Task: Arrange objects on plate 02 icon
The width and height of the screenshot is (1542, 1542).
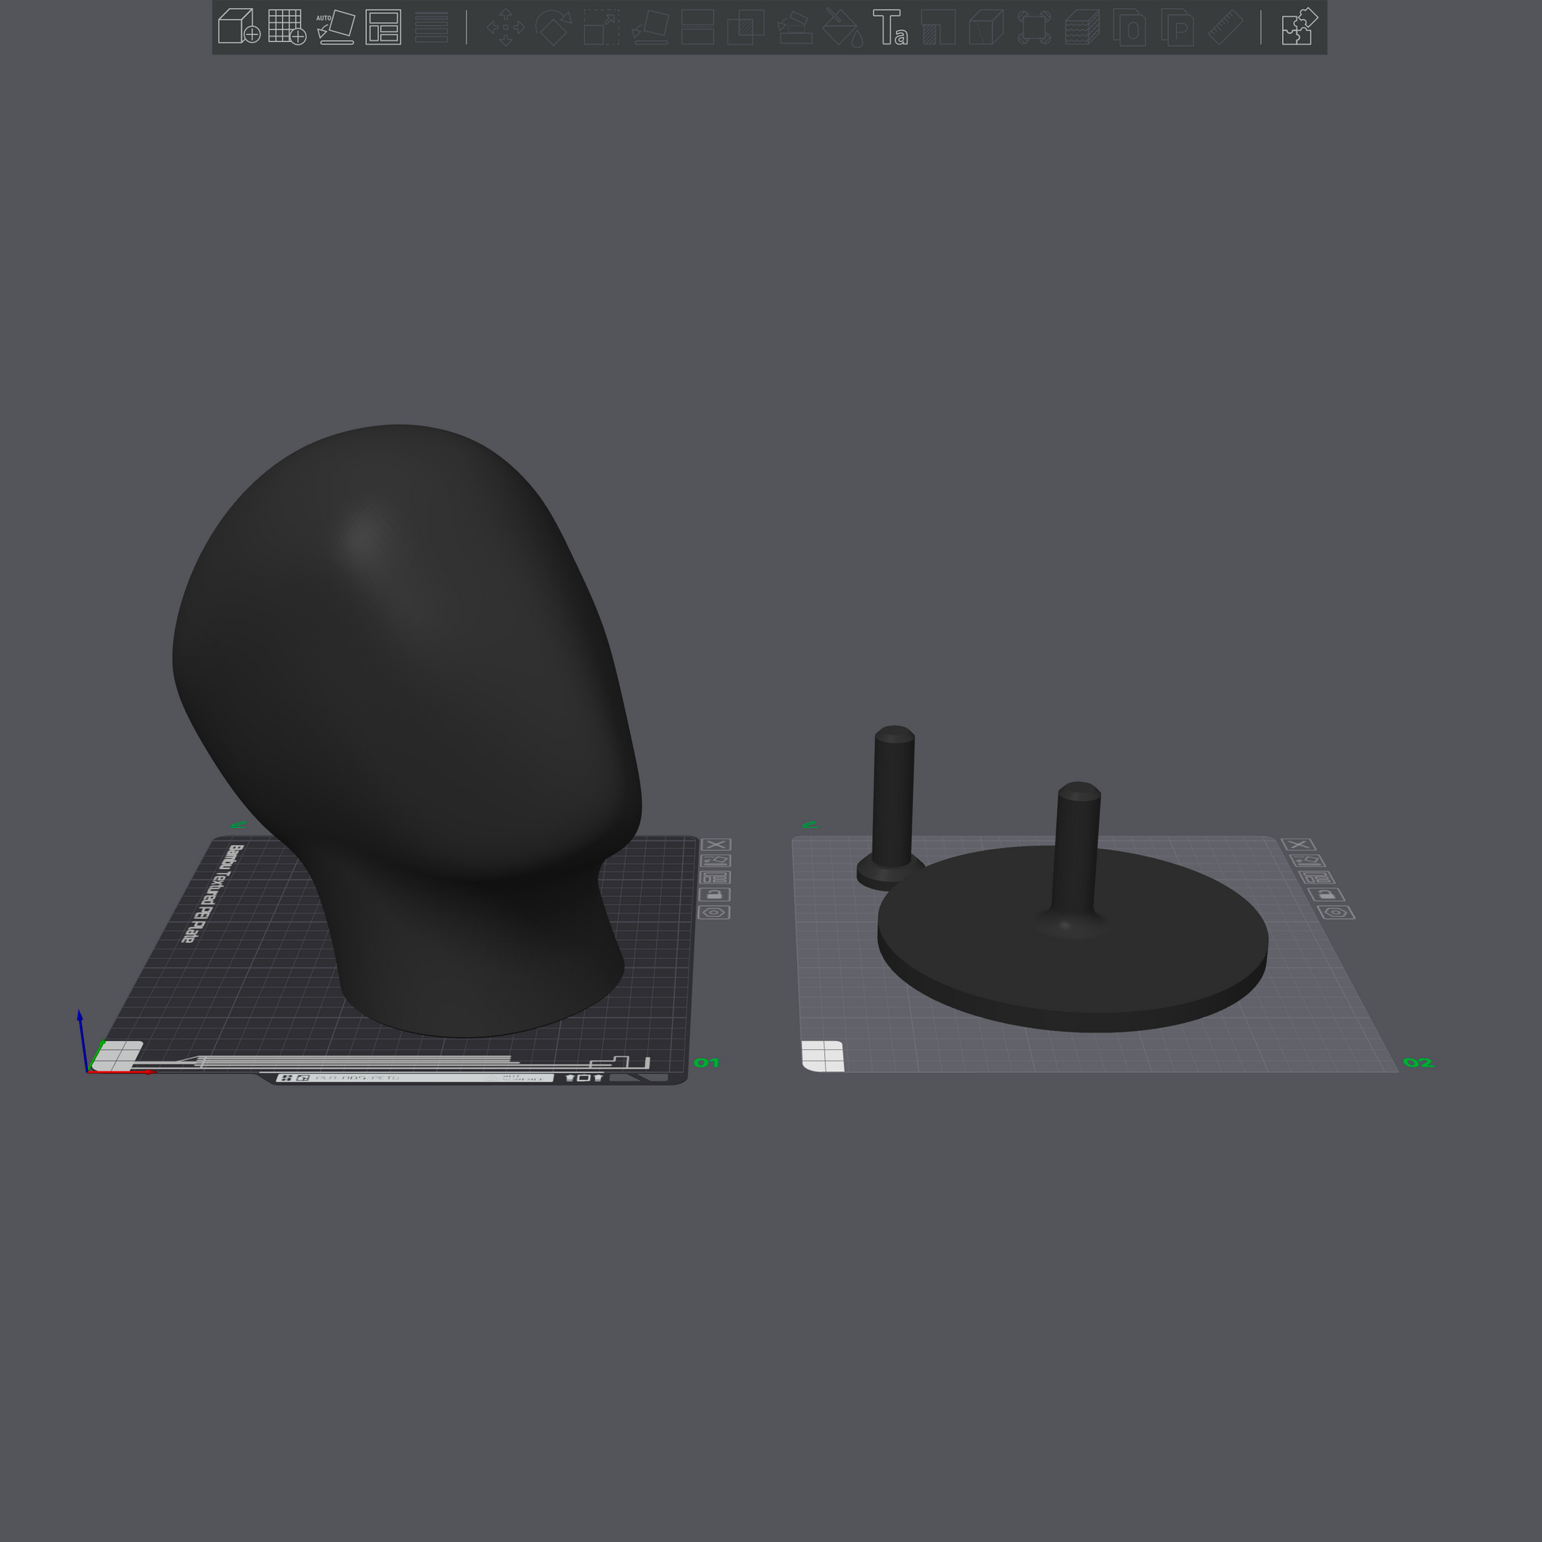Action: [x=1317, y=878]
